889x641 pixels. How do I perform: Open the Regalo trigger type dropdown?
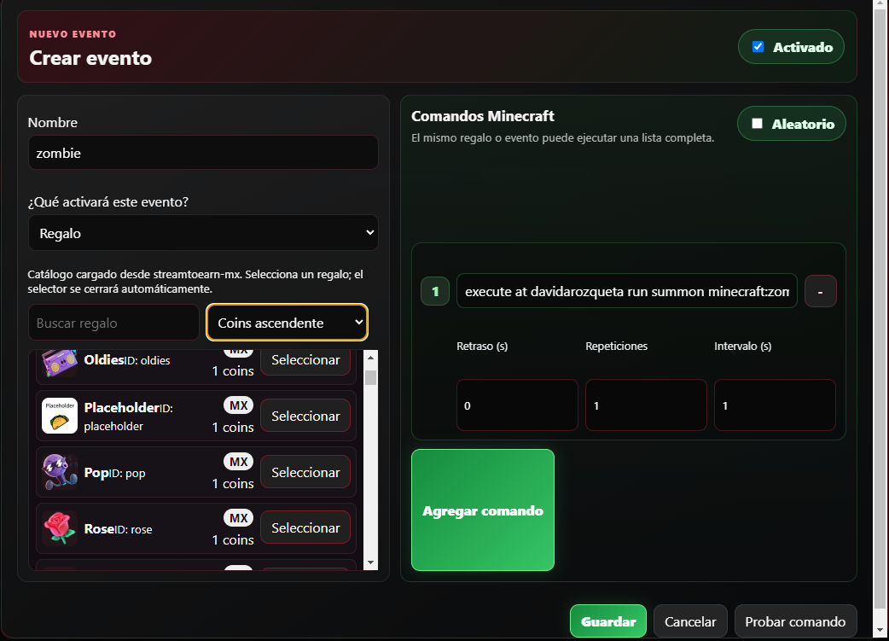click(x=203, y=232)
